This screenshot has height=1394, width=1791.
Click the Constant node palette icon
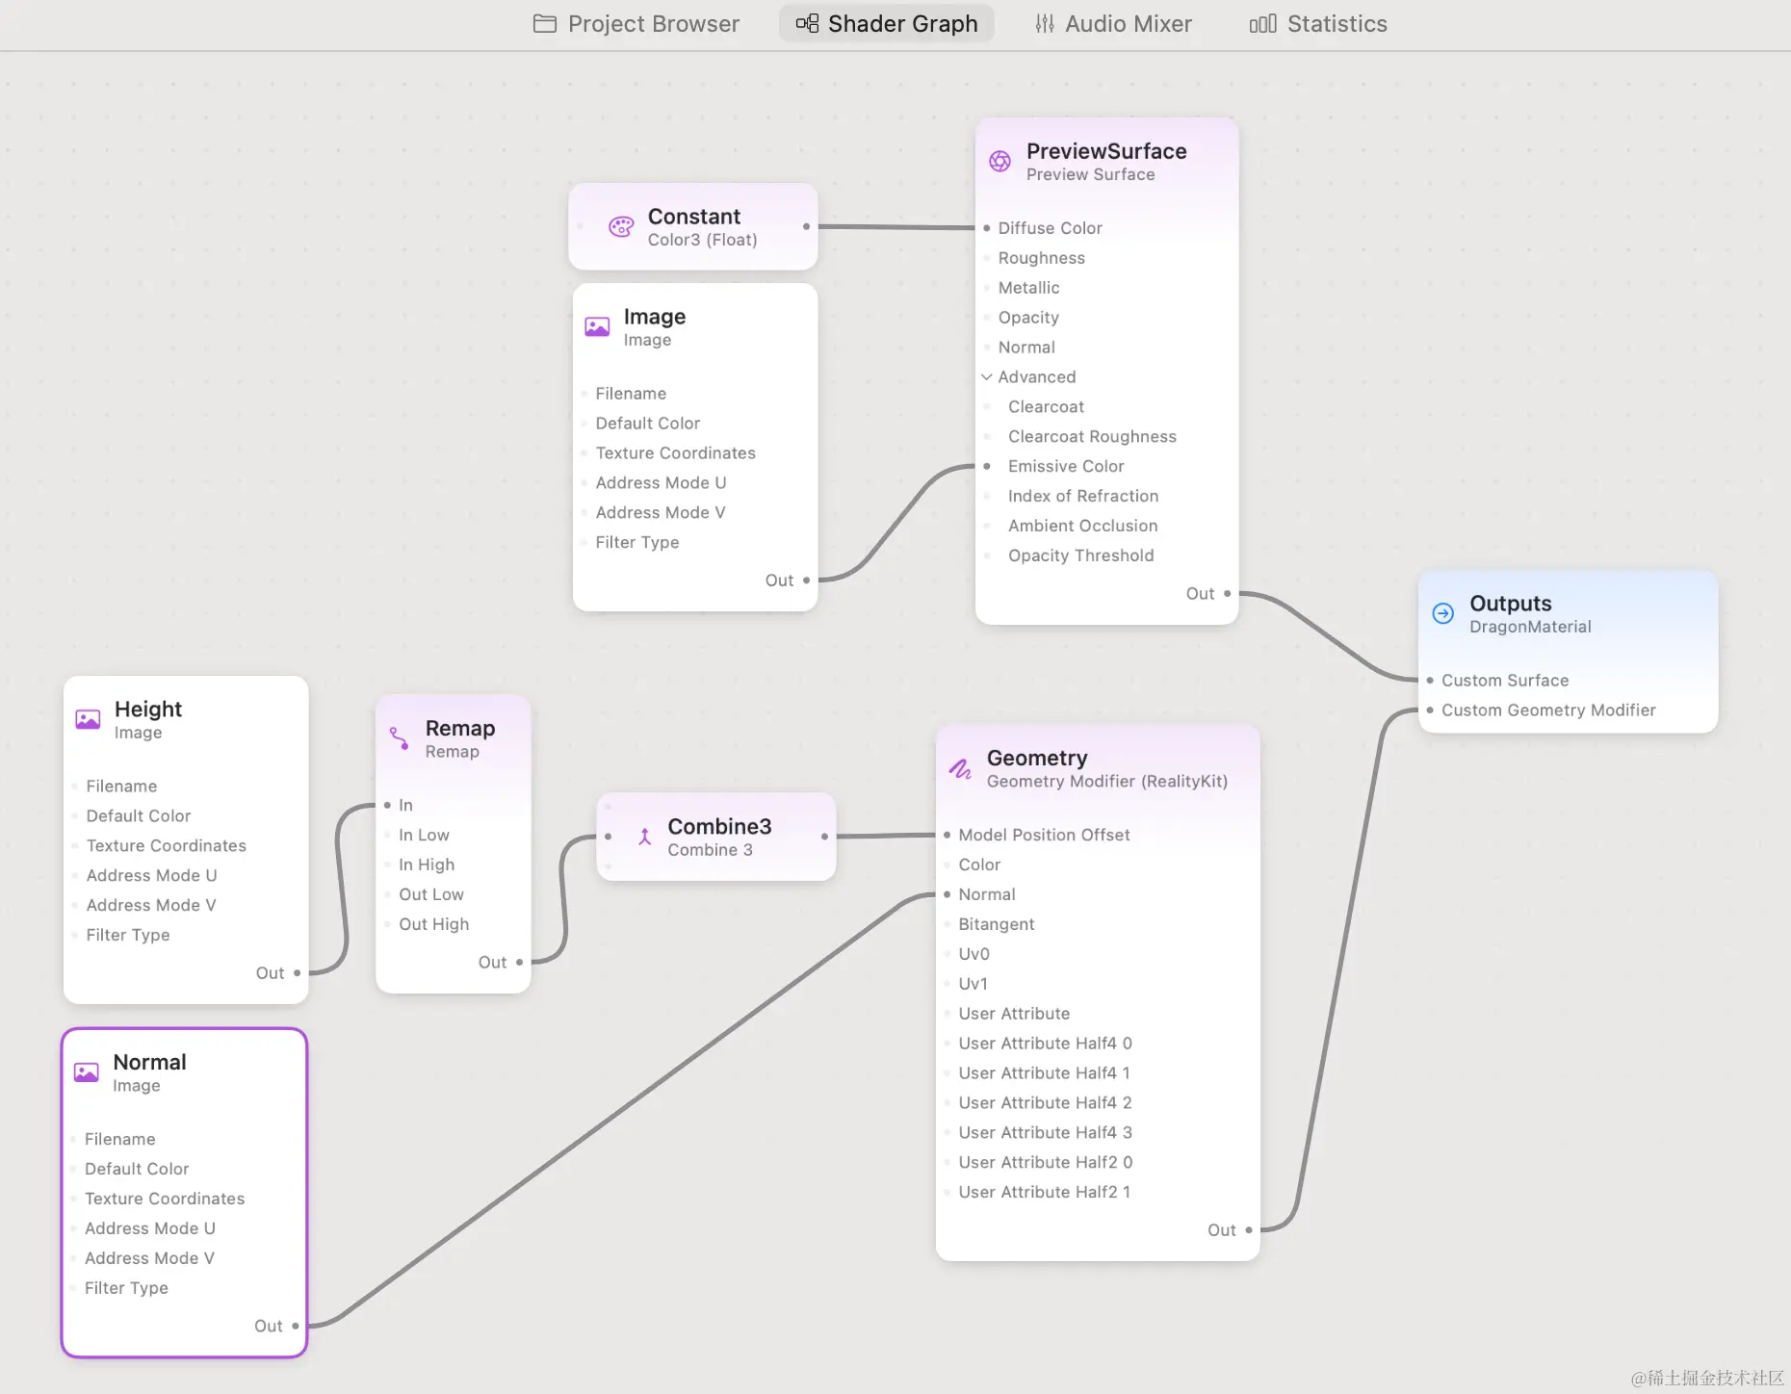click(621, 227)
